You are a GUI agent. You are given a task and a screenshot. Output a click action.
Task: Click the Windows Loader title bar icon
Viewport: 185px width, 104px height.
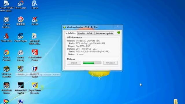tap(64, 27)
